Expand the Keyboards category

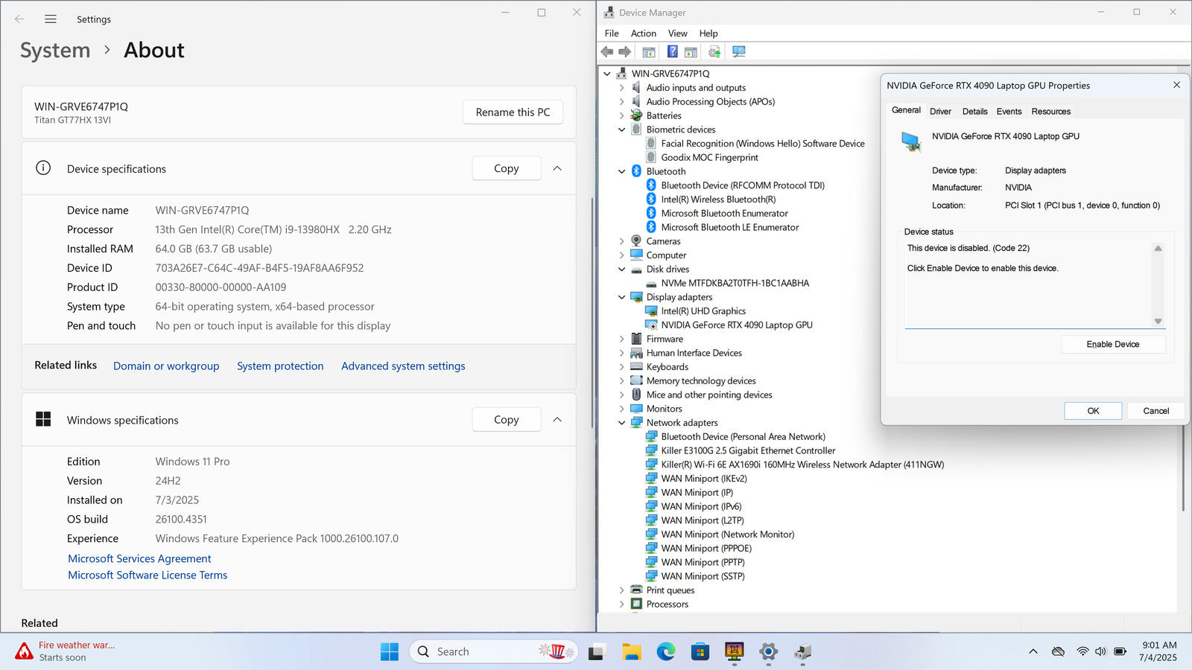(x=622, y=367)
